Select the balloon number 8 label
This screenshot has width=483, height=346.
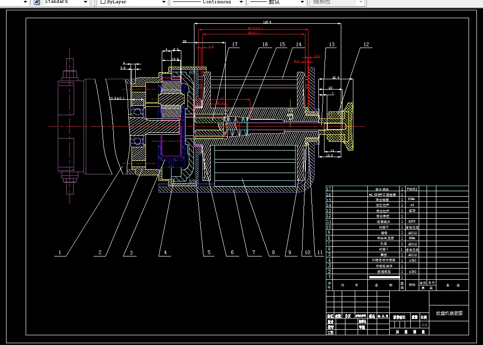coord(273,253)
